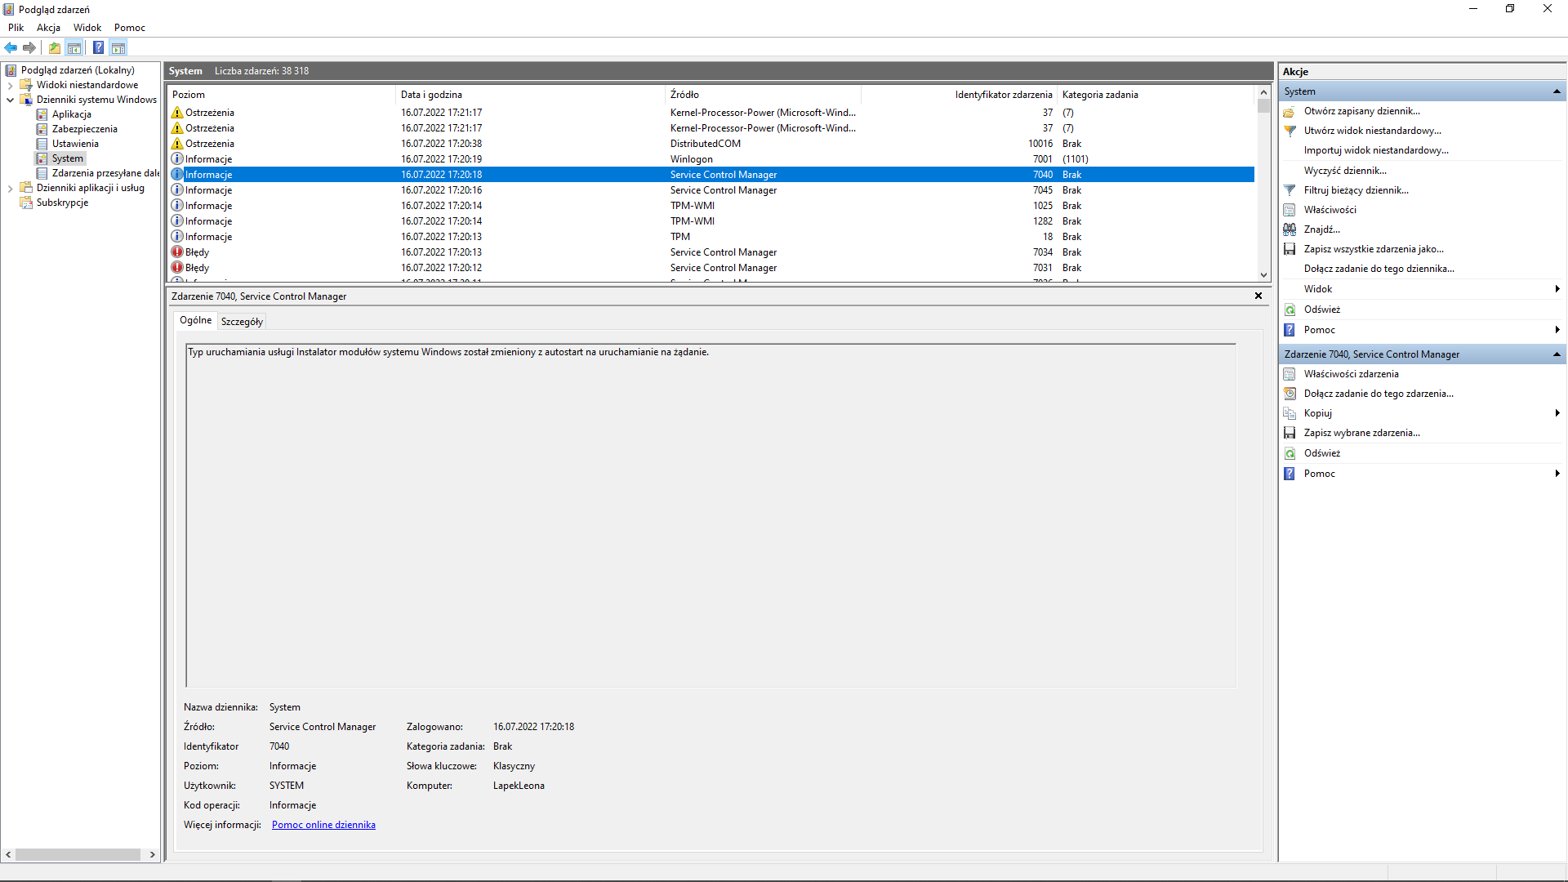
Task: Click the Podgląd zdarzeń (Lokalny) root icon
Action: click(x=11, y=70)
